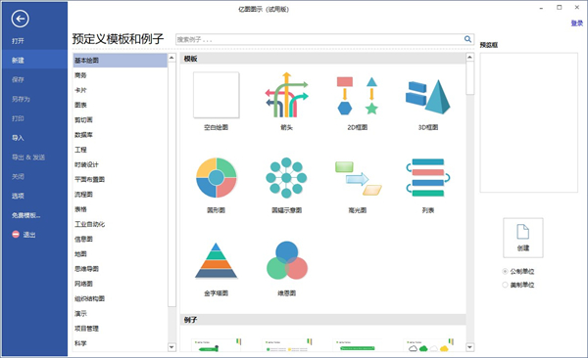Choose the 列表 list template icon
Screen dimensions: 588x358
pyautogui.click(x=428, y=178)
